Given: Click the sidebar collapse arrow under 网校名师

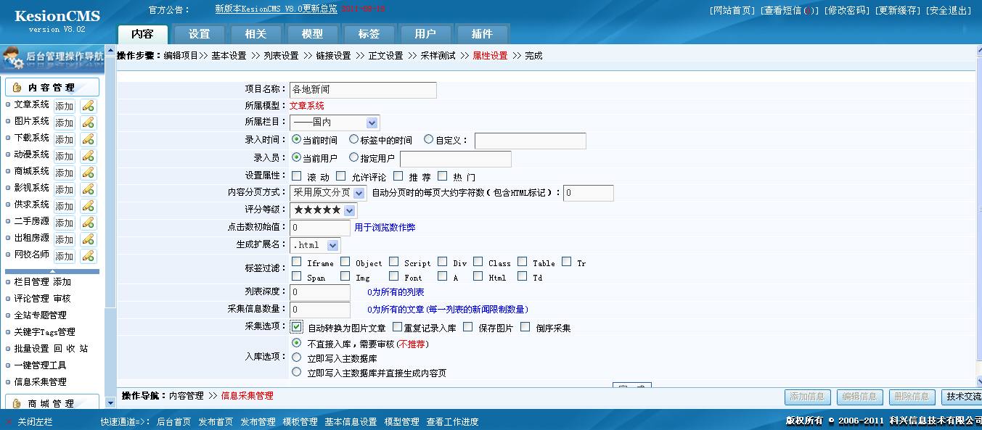Looking at the screenshot, I should coord(52,270).
